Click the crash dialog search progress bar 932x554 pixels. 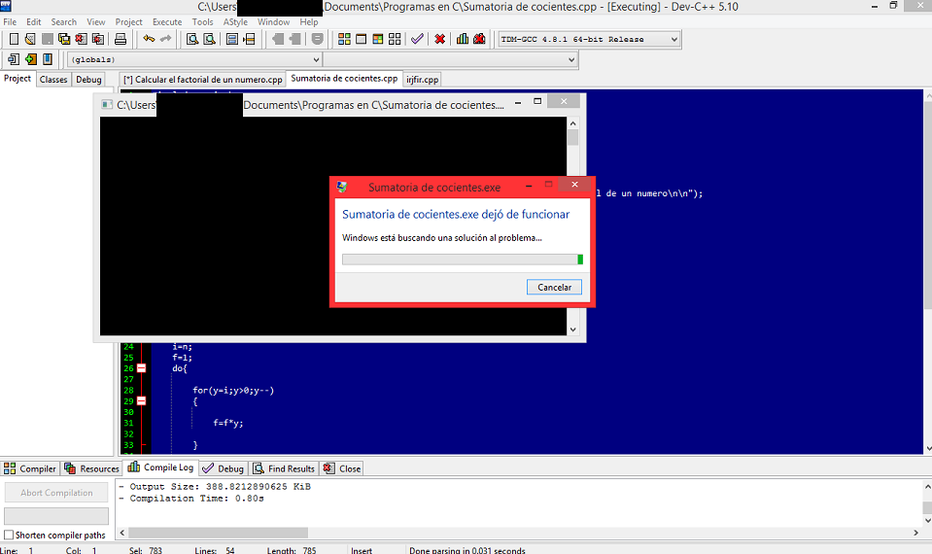pos(463,260)
